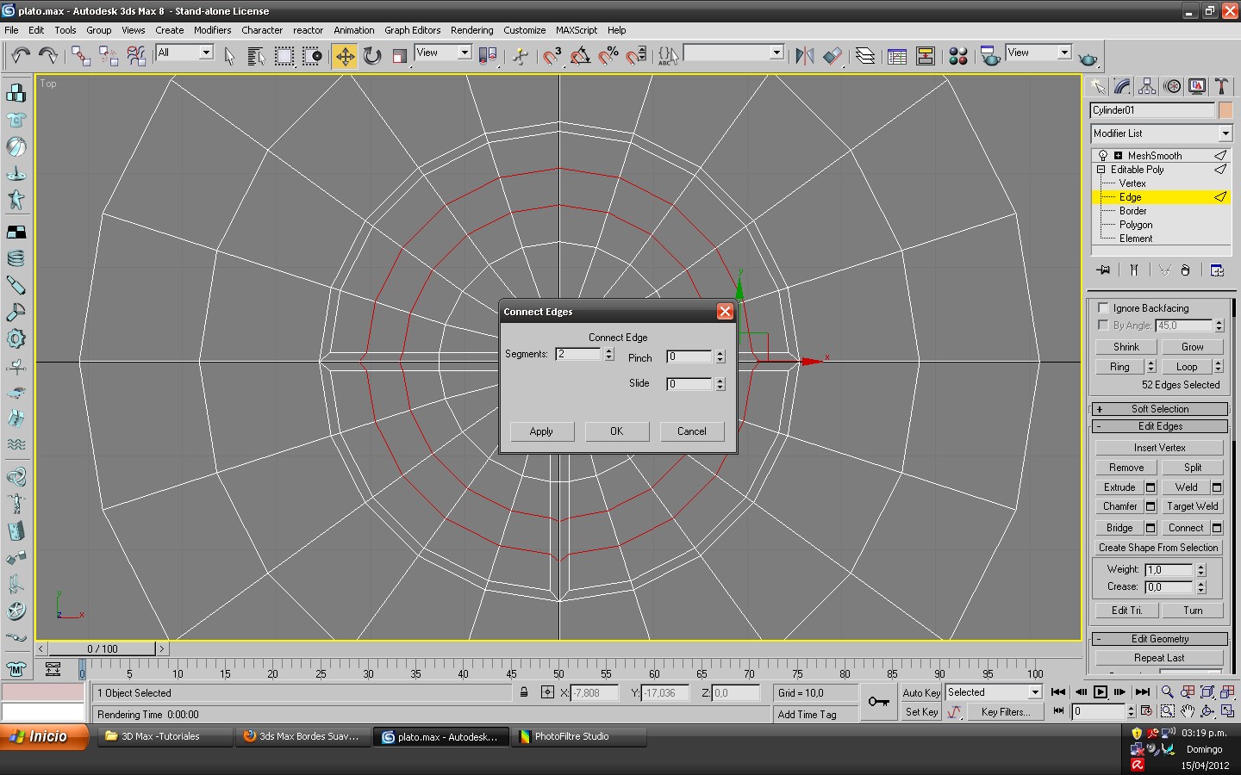Open the Chamfer settings box
Screen dimensions: 1241x775
(1151, 506)
